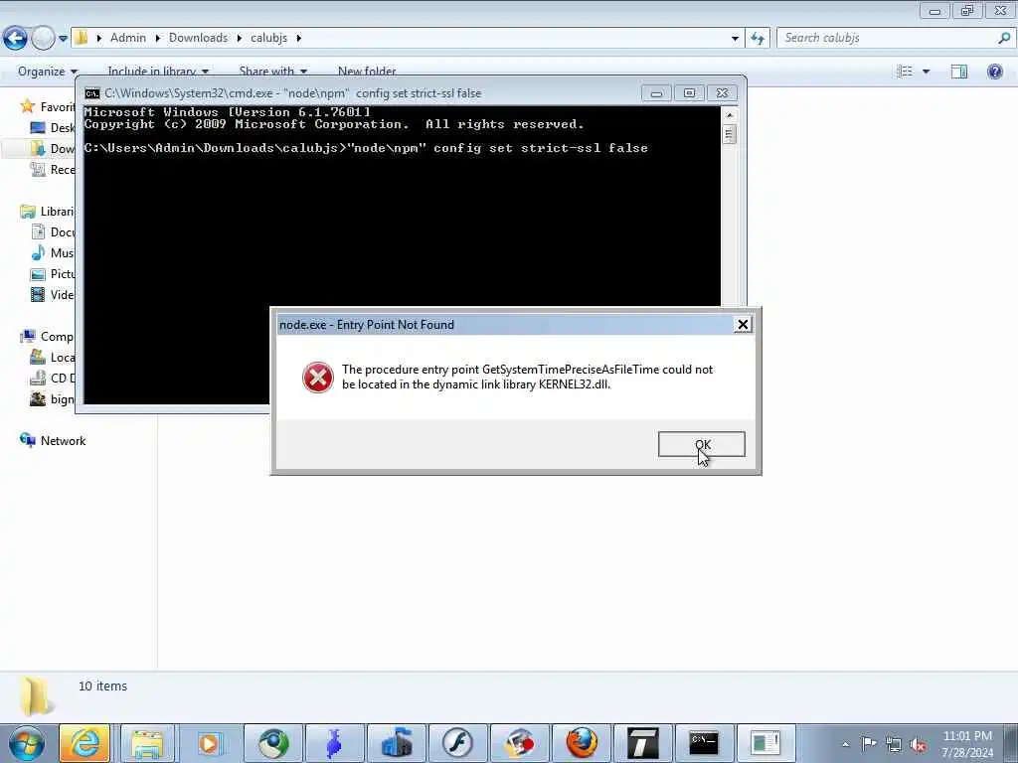The width and height of the screenshot is (1018, 763).
Task: Select Network in the navigation pane
Action: [54, 440]
